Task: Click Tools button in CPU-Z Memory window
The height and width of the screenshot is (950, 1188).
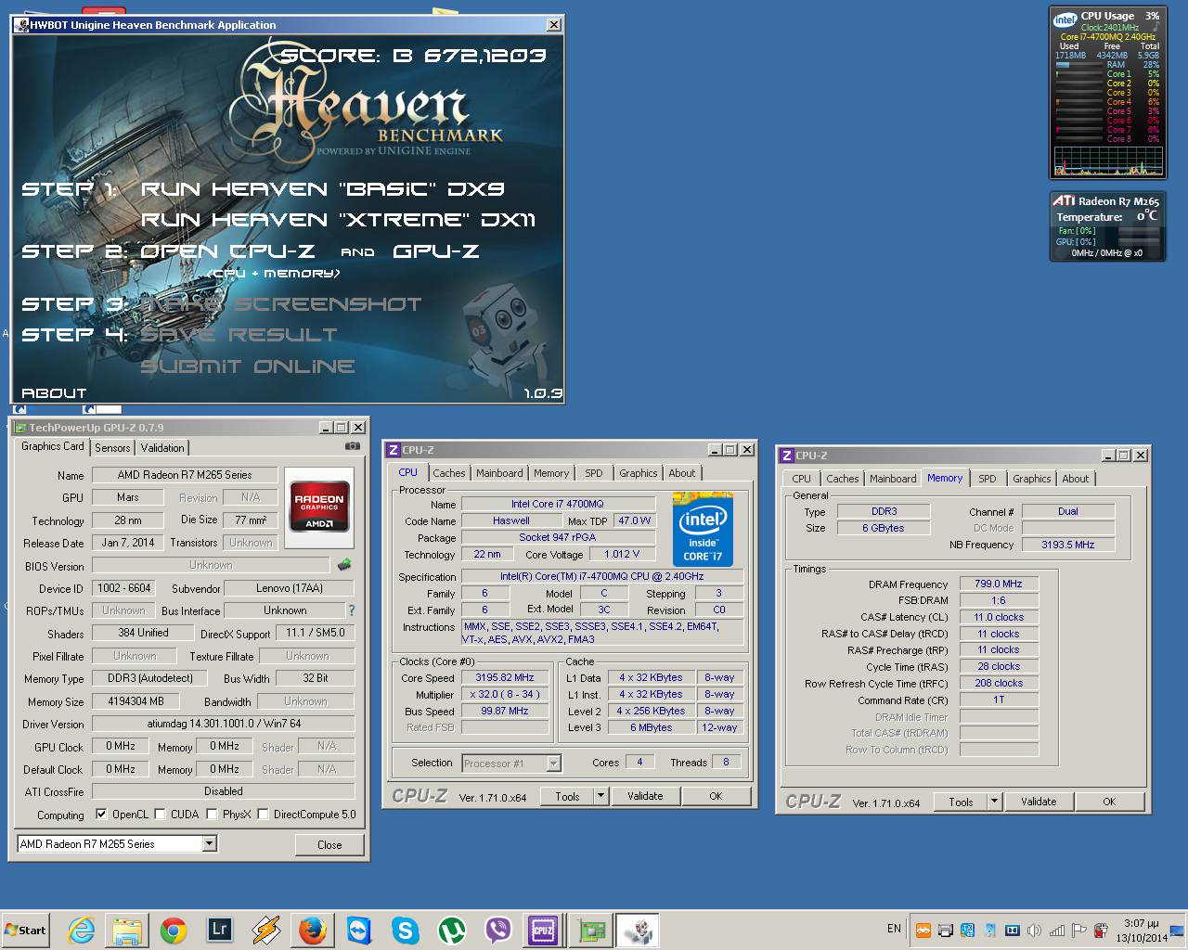Action: pyautogui.click(x=961, y=802)
